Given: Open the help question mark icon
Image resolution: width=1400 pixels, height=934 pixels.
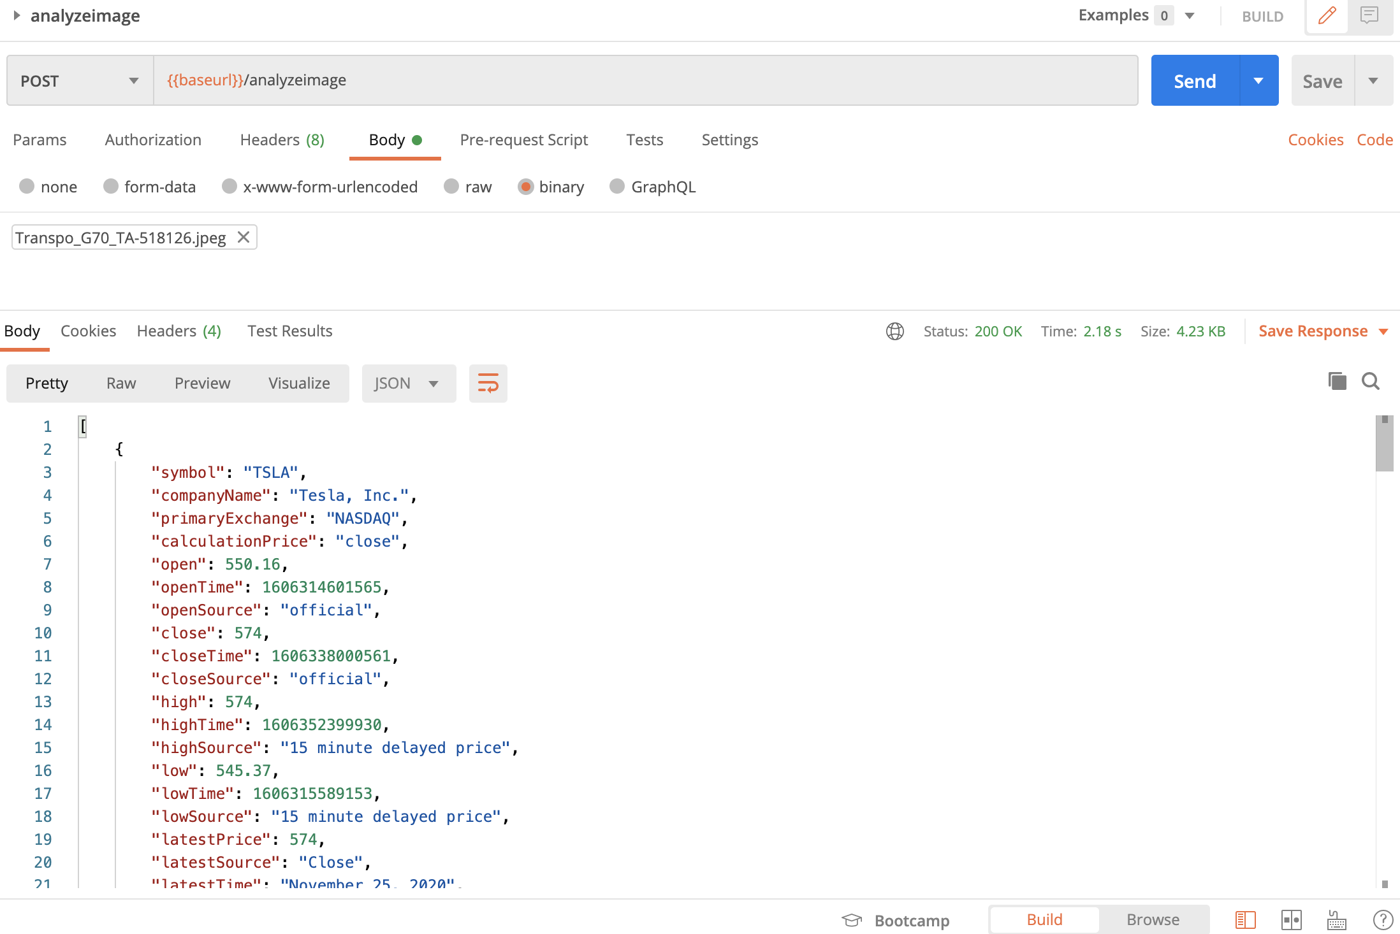Looking at the screenshot, I should [x=1382, y=920].
